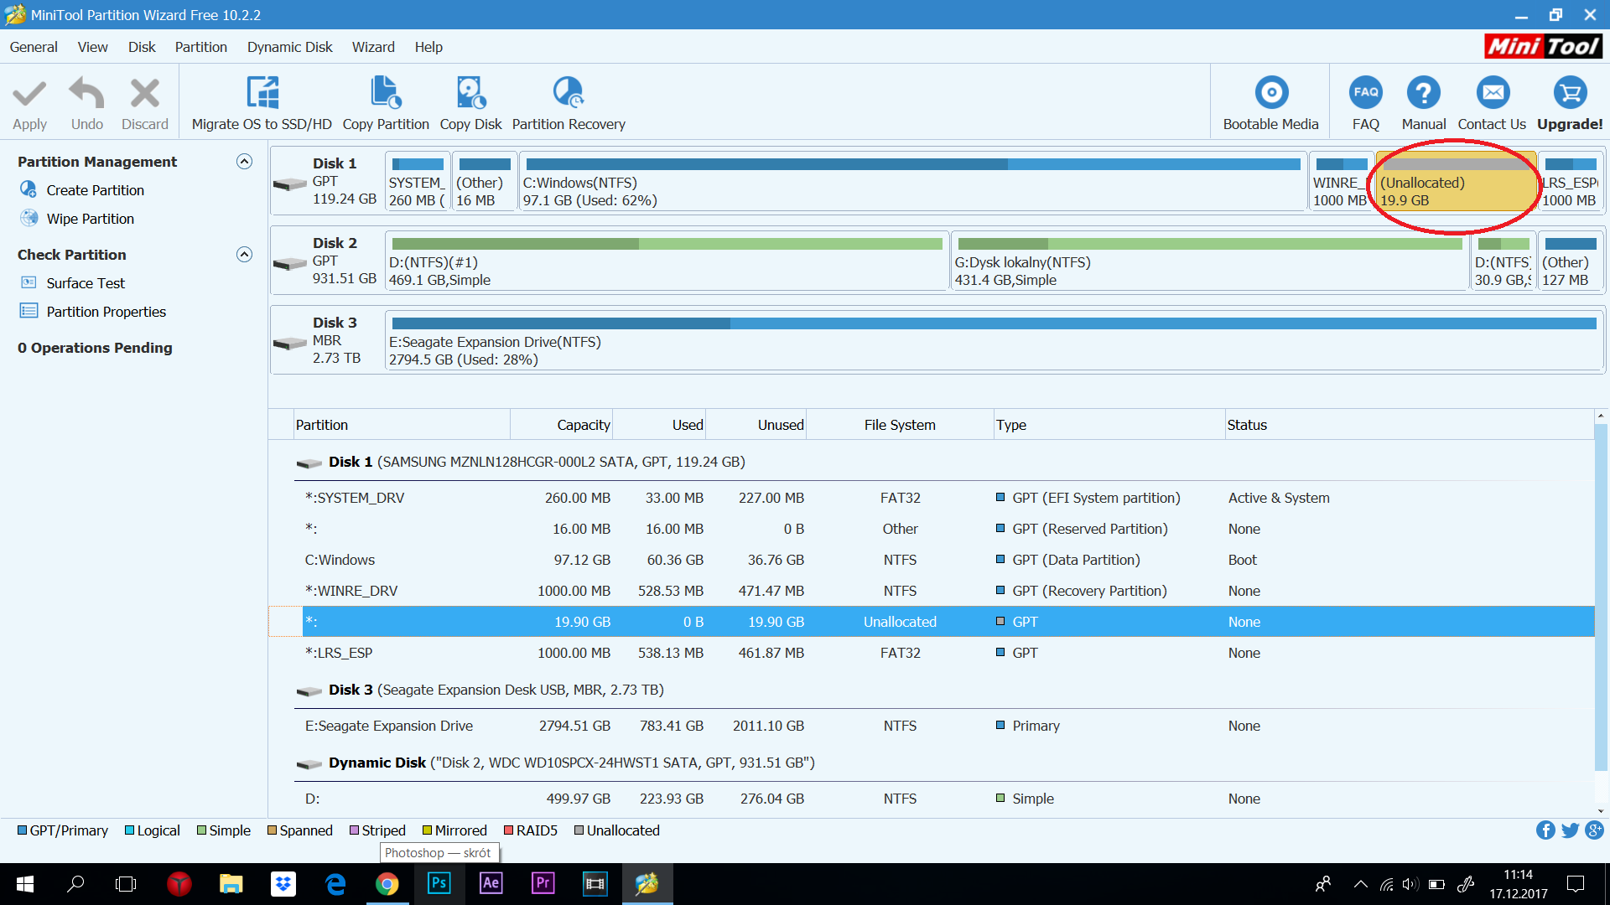Screen dimensions: 1610x905
Task: Select the Disk 3 header in disk map
Action: click(x=326, y=340)
